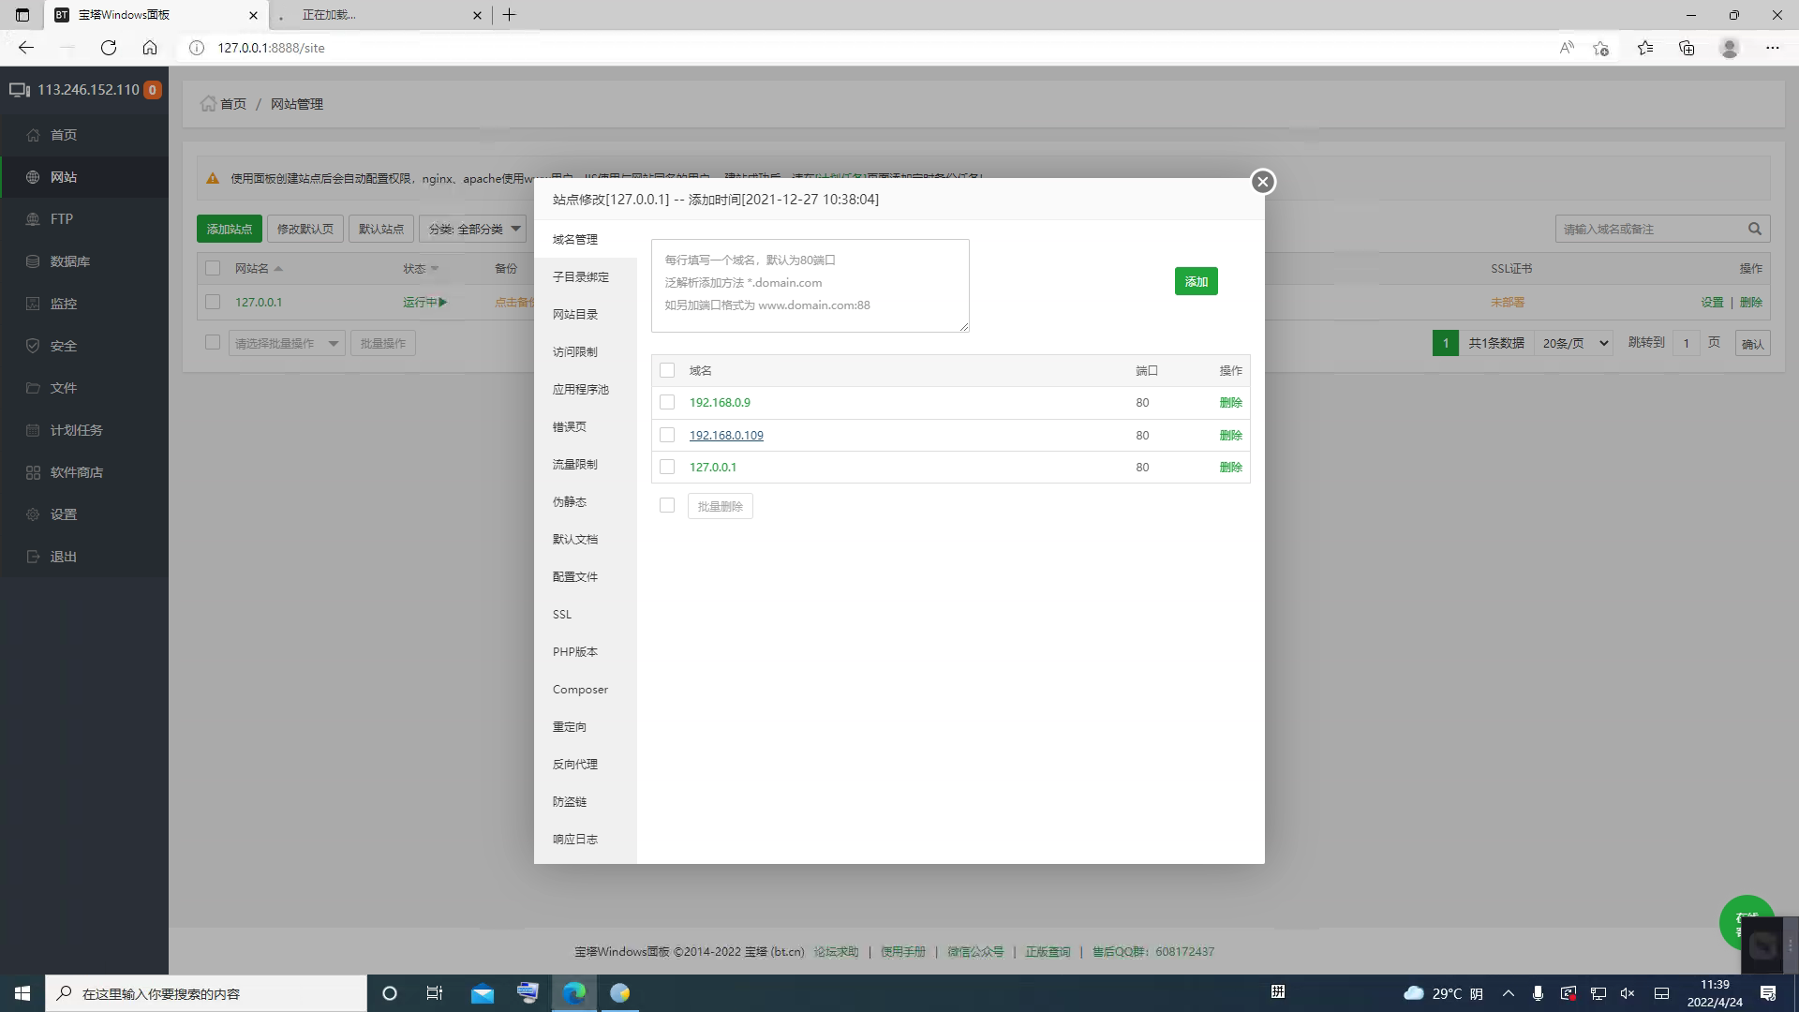Open browser settings and more menu
Viewport: 1799px width, 1012px height.
(x=1772, y=48)
